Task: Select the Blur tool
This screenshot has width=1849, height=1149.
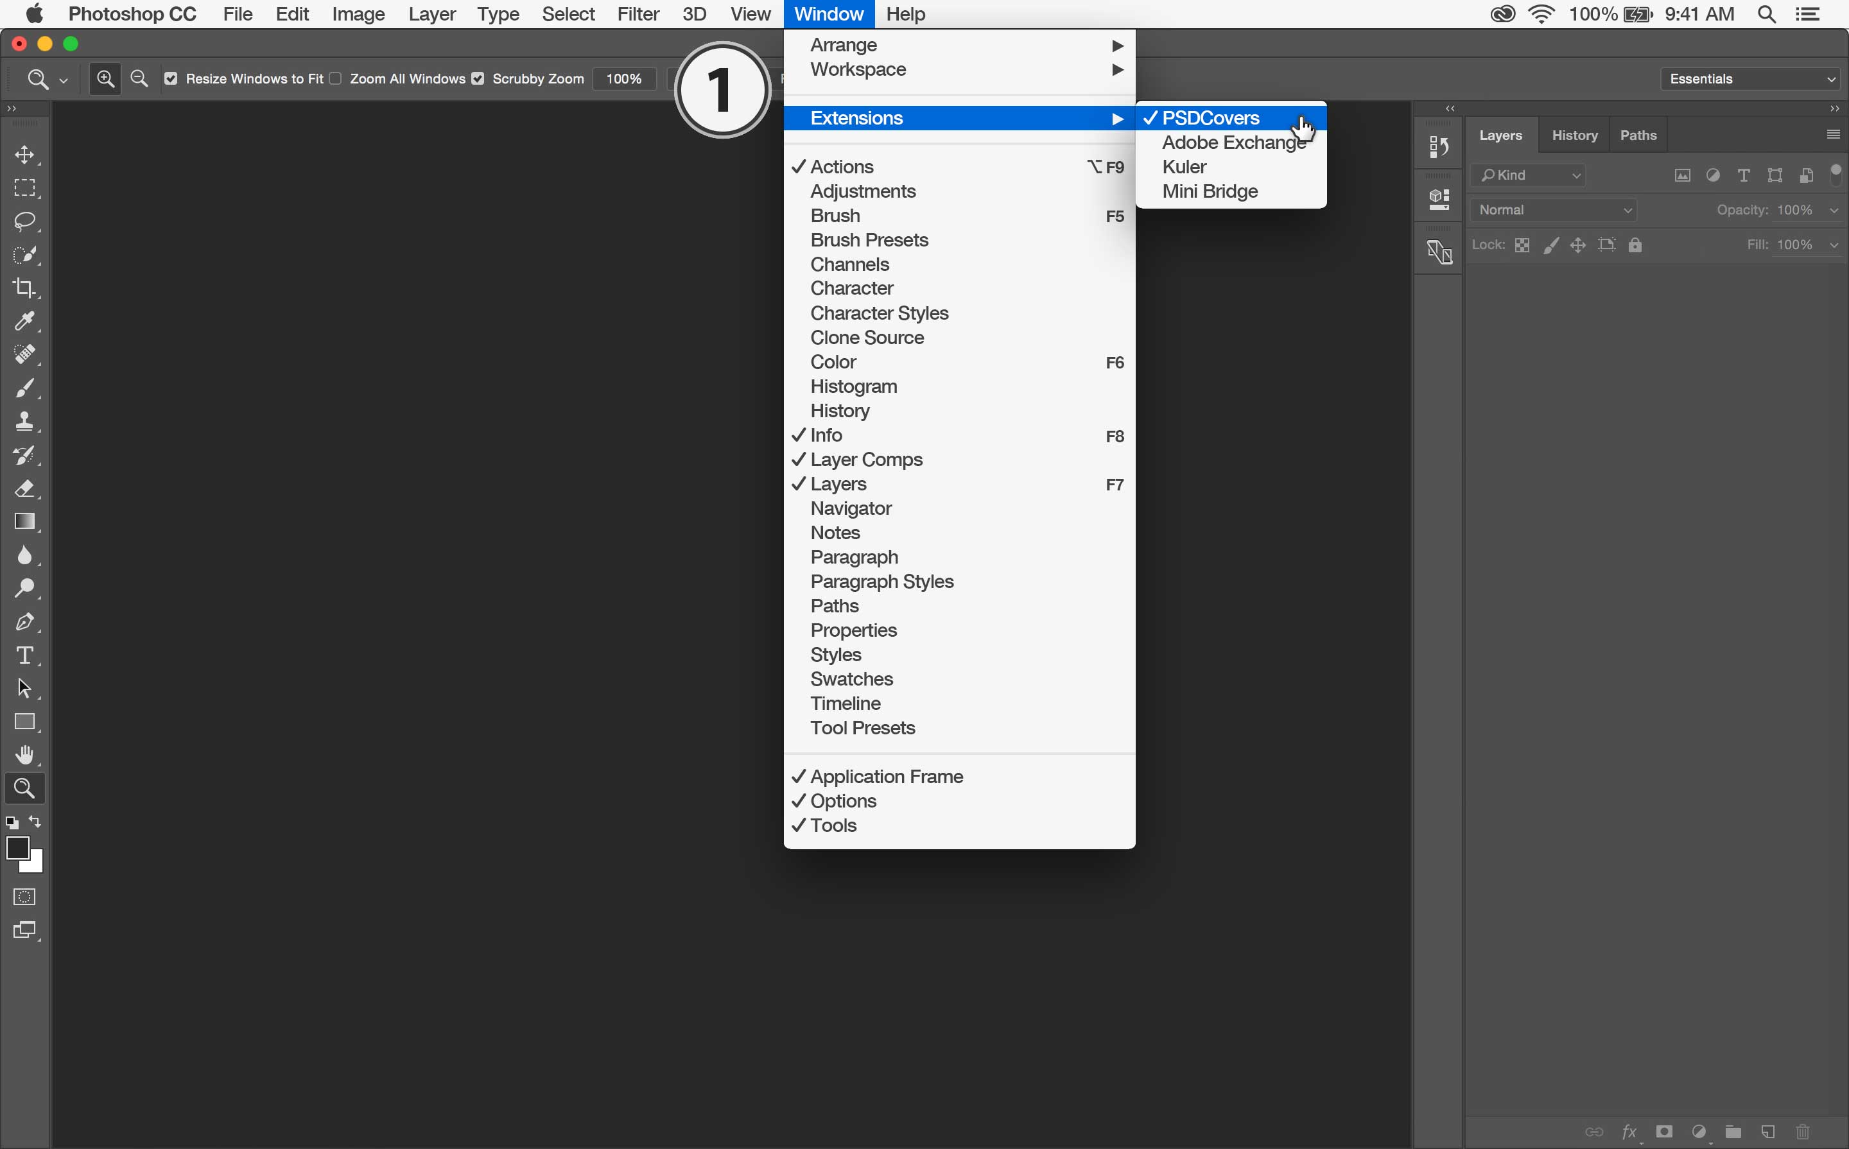Action: [x=24, y=555]
